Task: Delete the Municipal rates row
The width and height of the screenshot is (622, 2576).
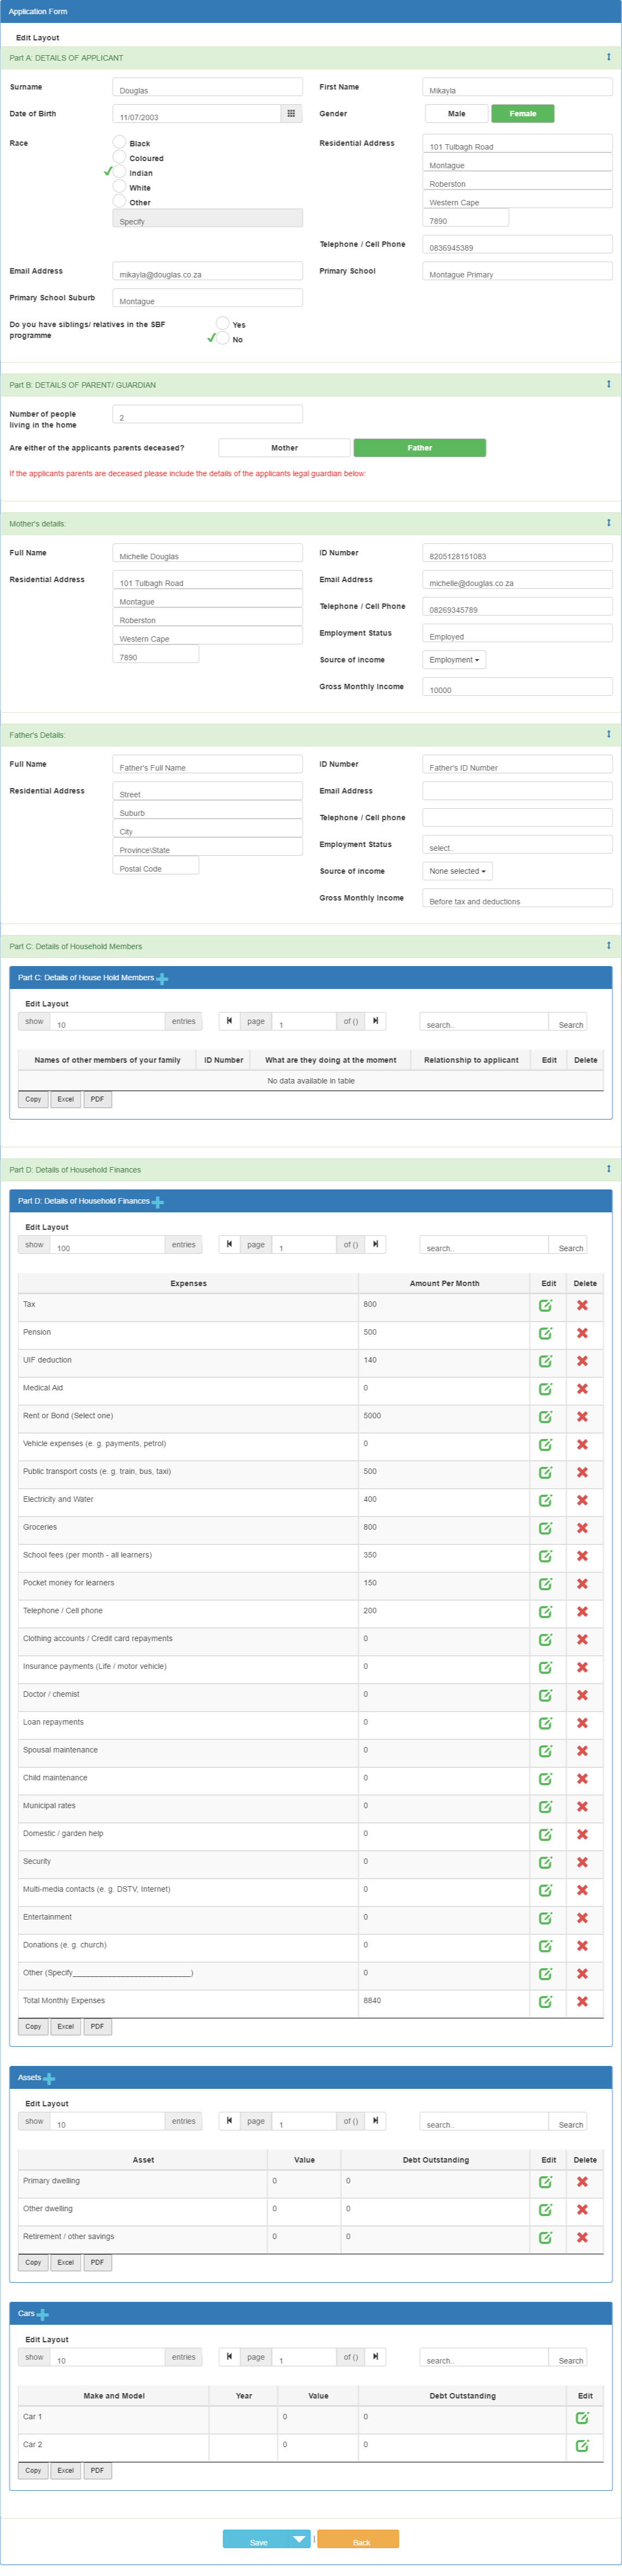Action: coord(582,1807)
